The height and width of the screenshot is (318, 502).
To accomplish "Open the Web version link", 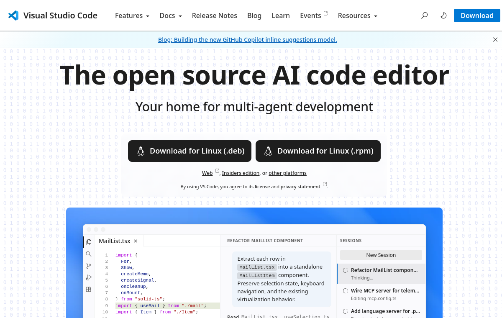I will point(207,173).
